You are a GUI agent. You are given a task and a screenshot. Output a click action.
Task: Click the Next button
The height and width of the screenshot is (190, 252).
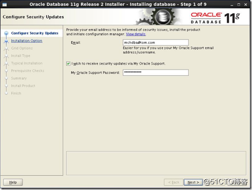coord(193,182)
